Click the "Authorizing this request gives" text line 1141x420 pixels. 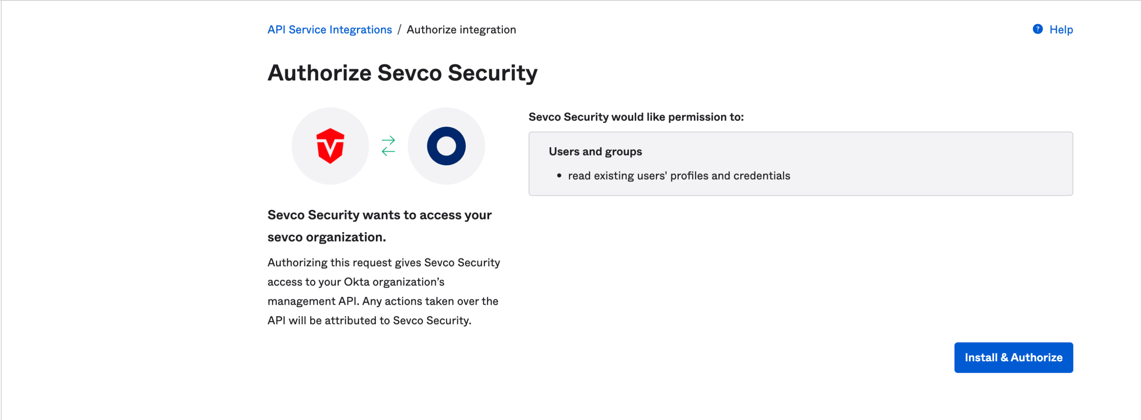point(384,262)
